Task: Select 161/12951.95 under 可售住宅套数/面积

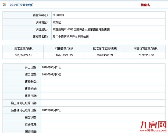Action: [146, 55]
